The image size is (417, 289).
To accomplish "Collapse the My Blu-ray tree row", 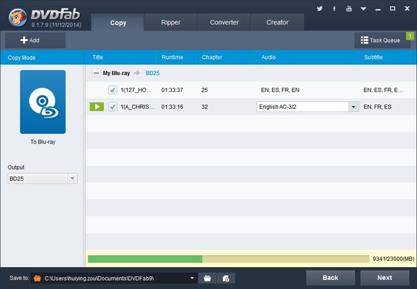I will (x=96, y=73).
